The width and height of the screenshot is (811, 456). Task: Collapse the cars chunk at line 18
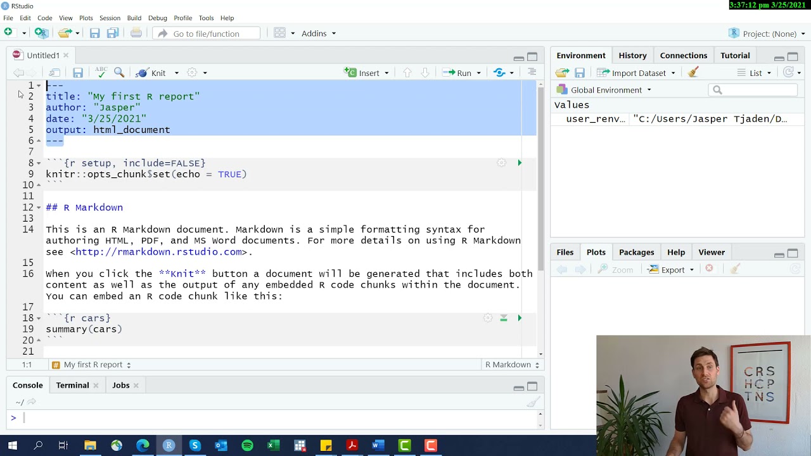coord(39,319)
